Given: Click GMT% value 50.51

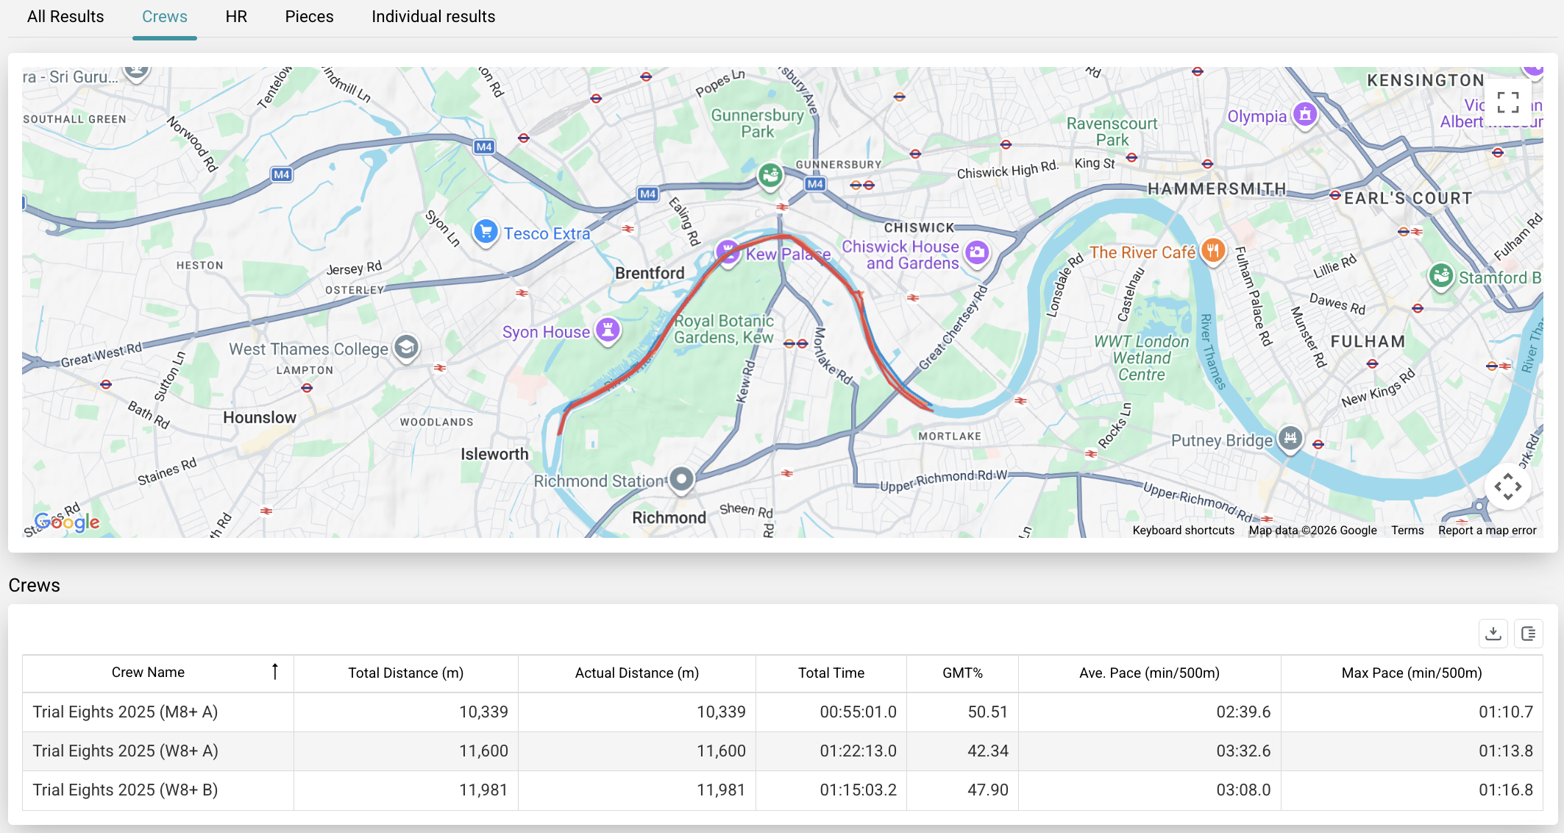Looking at the screenshot, I should [962, 712].
